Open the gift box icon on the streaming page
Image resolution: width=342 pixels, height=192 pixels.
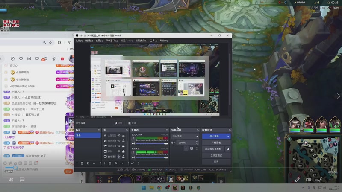tap(62, 58)
